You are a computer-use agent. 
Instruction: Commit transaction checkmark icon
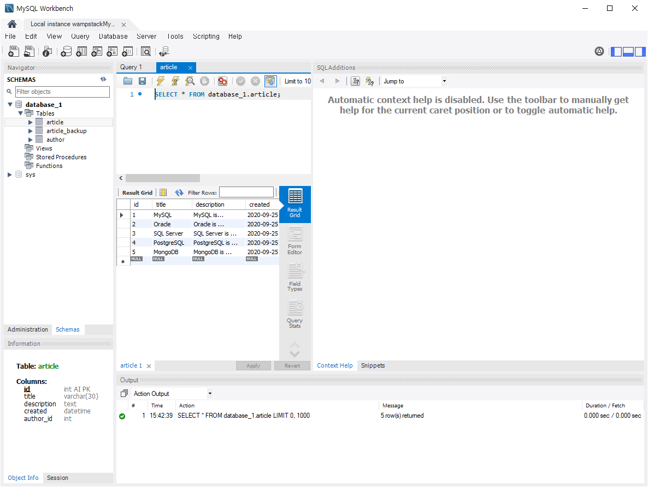240,81
